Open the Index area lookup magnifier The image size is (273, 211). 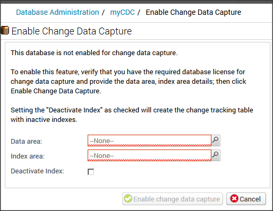pos(216,155)
